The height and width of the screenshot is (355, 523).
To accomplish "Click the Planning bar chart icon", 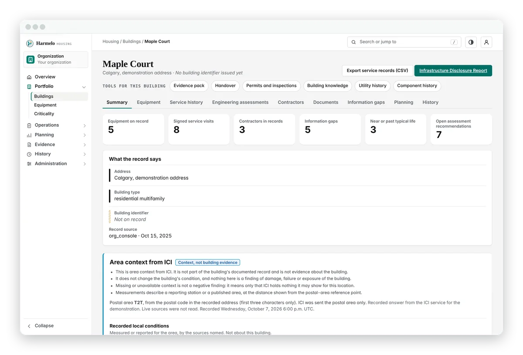I will [29, 135].
